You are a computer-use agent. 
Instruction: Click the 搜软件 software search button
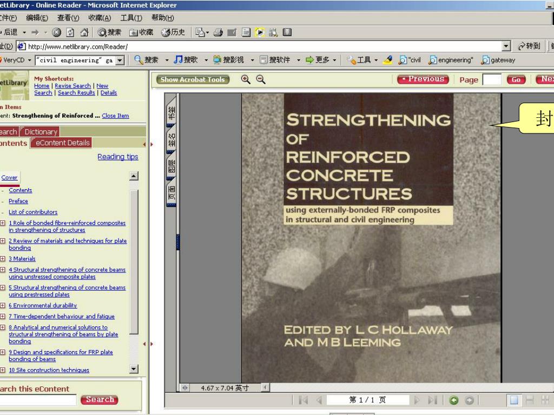[x=275, y=60]
